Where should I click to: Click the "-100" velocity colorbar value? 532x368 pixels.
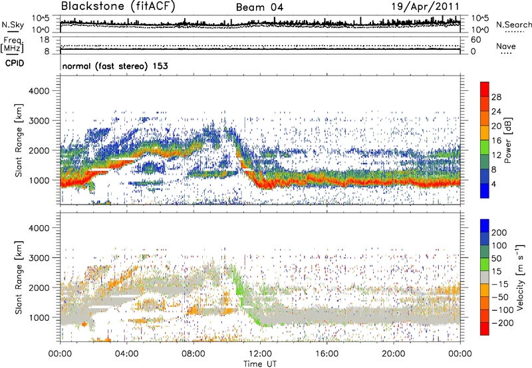[x=502, y=310]
